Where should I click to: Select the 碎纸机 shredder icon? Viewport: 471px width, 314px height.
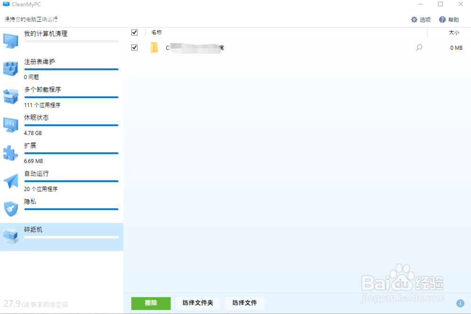10,236
